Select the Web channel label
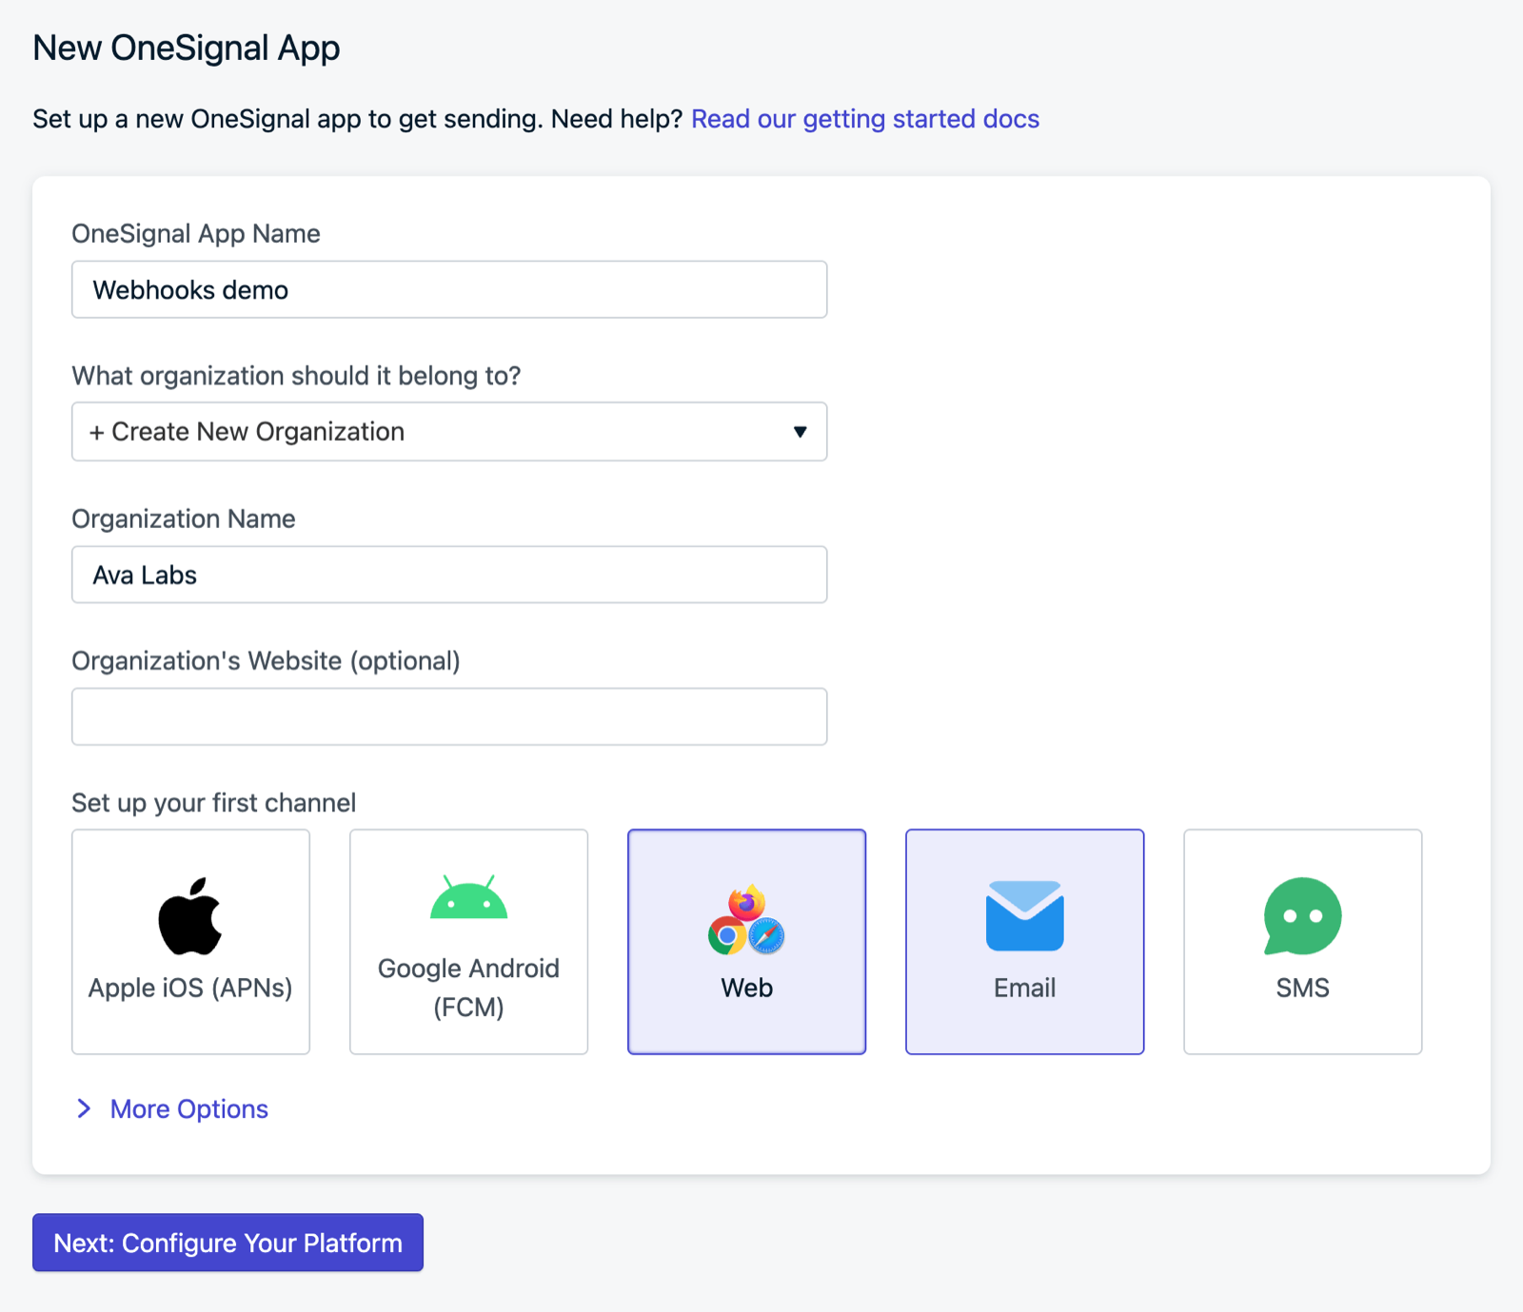Image resolution: width=1523 pixels, height=1312 pixels. (746, 988)
